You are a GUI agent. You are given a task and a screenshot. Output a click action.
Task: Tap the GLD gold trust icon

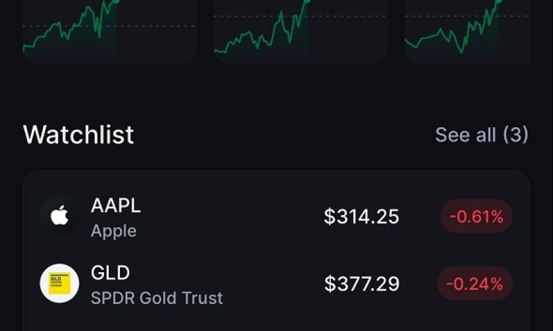[x=59, y=283]
